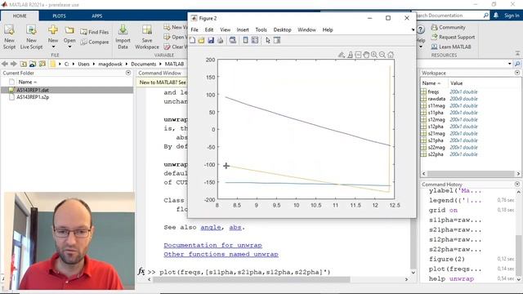Click Users in the folder path
This screenshot has height=294, width=523.
tap(83, 64)
